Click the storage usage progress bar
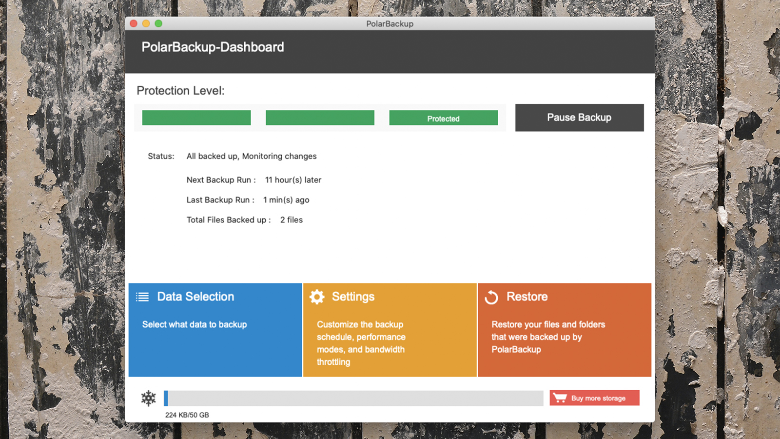780x439 pixels. point(353,398)
